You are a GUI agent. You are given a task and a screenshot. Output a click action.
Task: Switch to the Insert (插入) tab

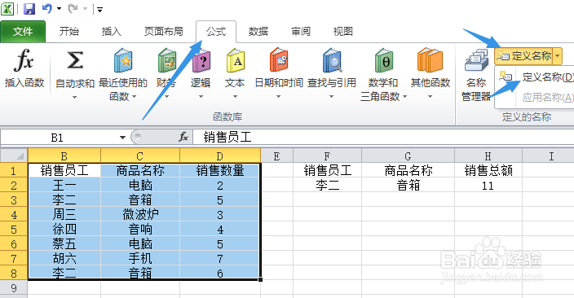(111, 32)
